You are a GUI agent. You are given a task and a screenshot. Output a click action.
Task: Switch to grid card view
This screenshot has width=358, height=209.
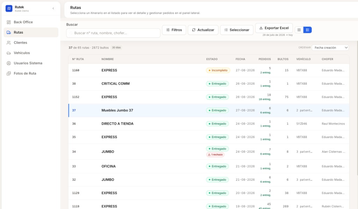tap(299, 30)
